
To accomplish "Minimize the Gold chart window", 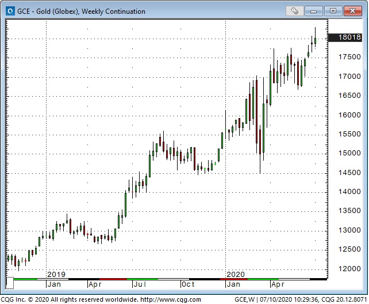I will click(x=313, y=11).
